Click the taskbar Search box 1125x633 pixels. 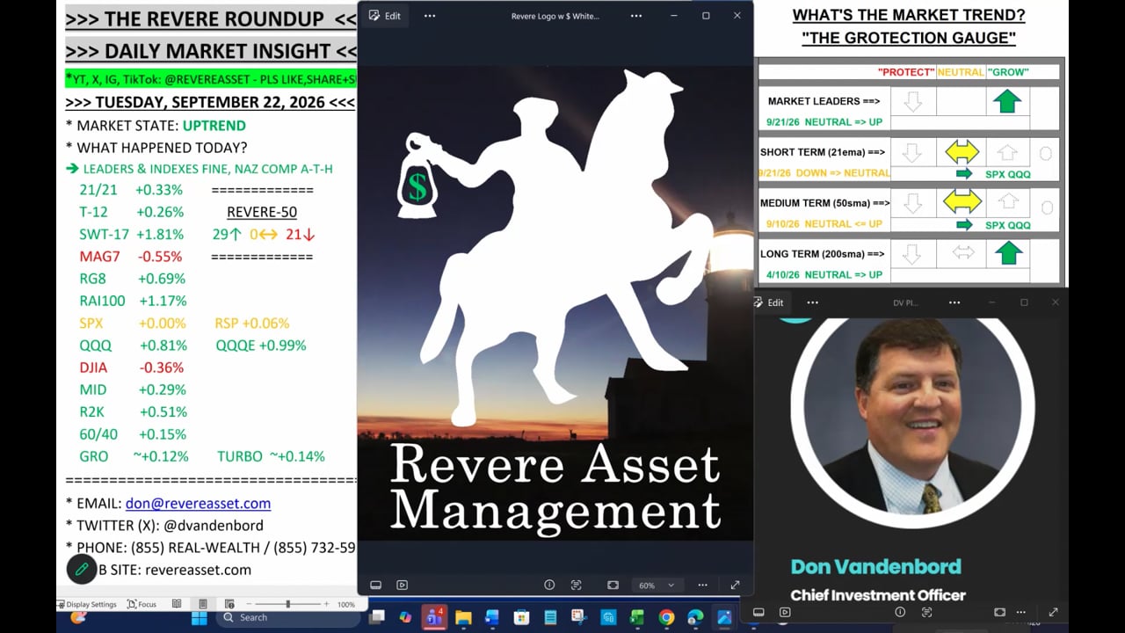click(287, 617)
